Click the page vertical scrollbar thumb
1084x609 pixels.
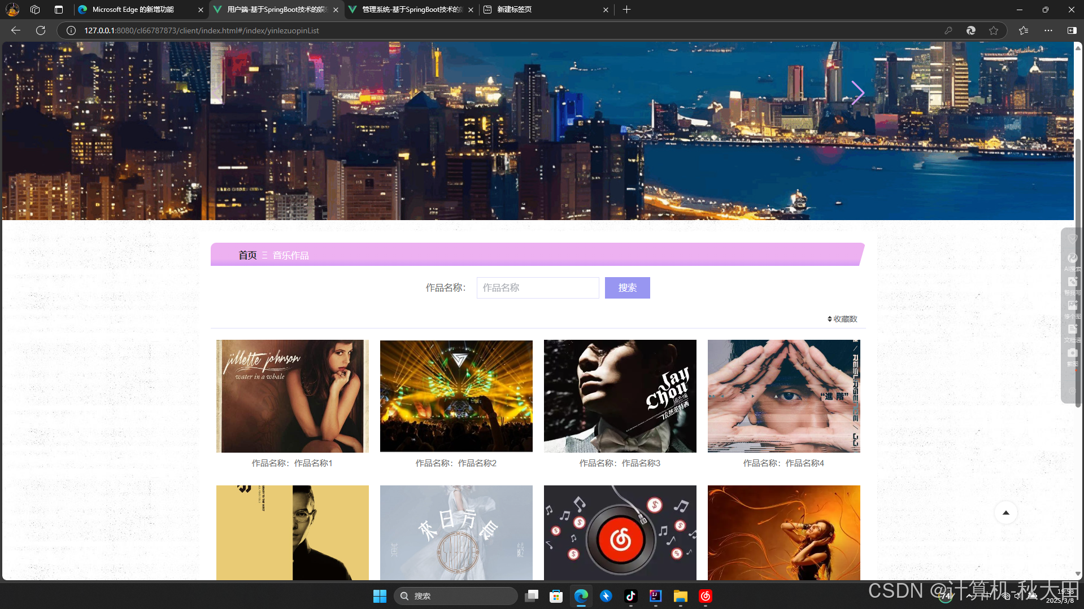[1078, 273]
